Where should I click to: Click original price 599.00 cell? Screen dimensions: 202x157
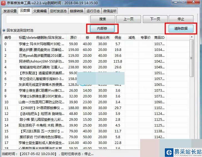point(74,61)
